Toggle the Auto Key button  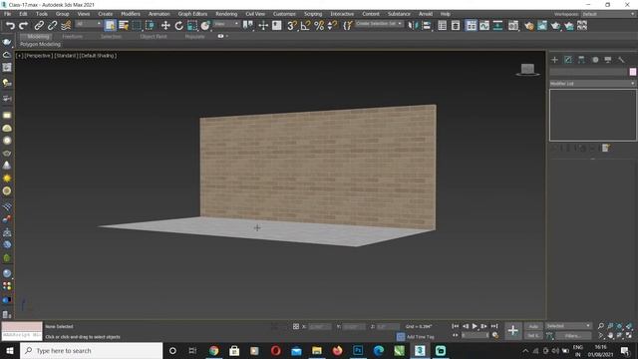[x=533, y=326]
